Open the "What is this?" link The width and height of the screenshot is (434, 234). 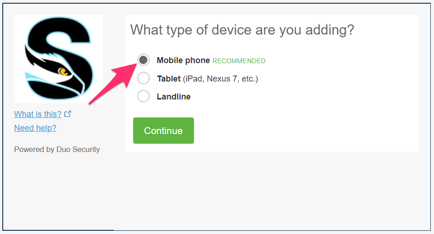point(38,114)
